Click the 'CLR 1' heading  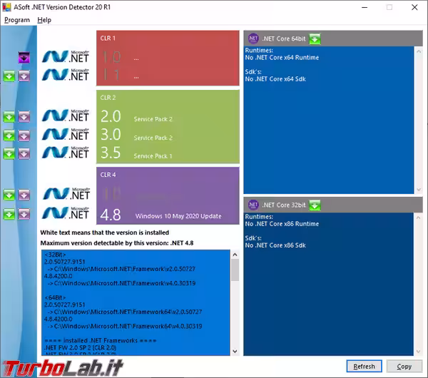coord(108,39)
